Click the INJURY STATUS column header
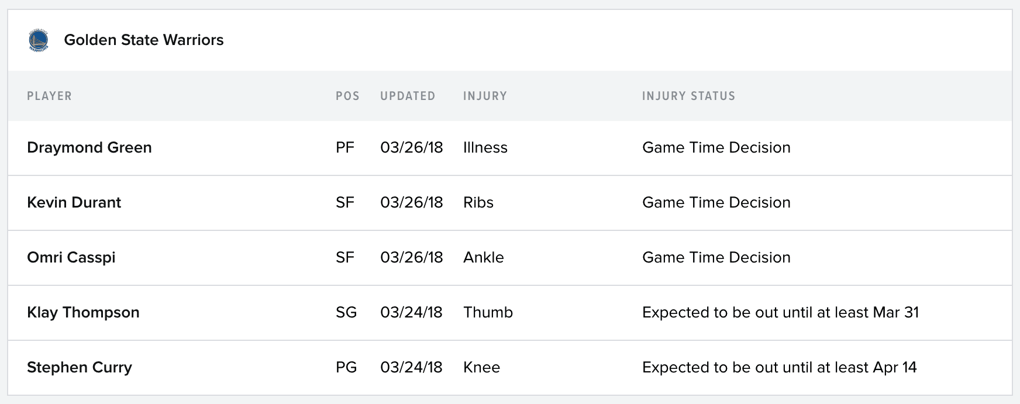Image resolution: width=1020 pixels, height=404 pixels. [x=688, y=96]
